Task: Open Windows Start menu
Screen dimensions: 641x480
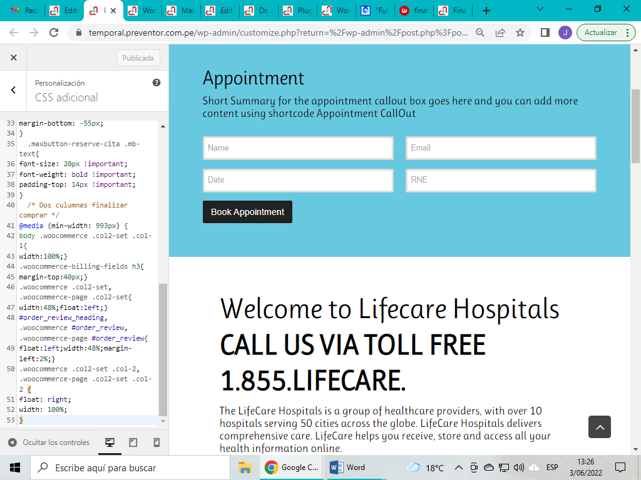Action: pyautogui.click(x=15, y=467)
